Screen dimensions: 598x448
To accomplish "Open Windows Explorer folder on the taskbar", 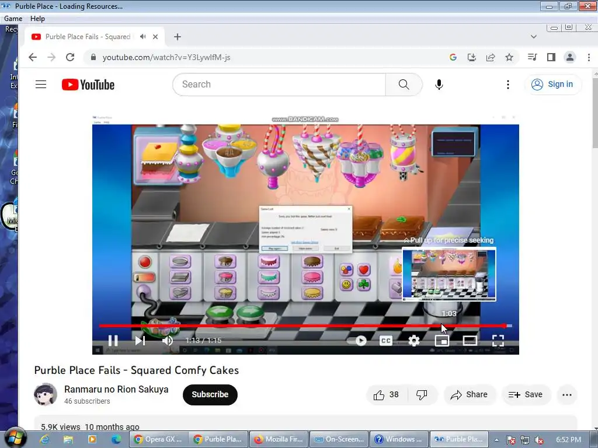I will click(x=68, y=439).
